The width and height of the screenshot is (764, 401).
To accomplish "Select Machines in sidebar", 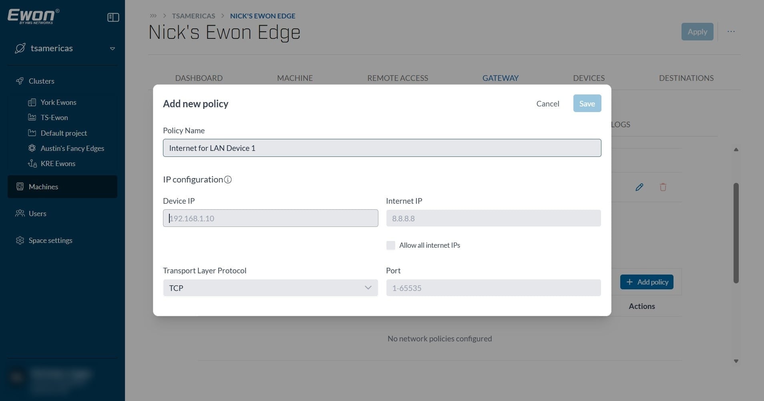I will 62,187.
